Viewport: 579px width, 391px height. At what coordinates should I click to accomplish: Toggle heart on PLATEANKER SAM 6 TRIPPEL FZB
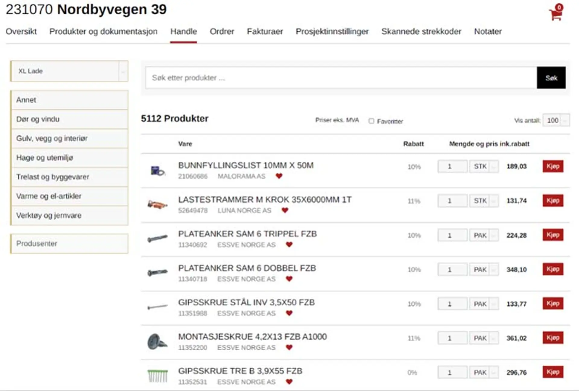(289, 245)
